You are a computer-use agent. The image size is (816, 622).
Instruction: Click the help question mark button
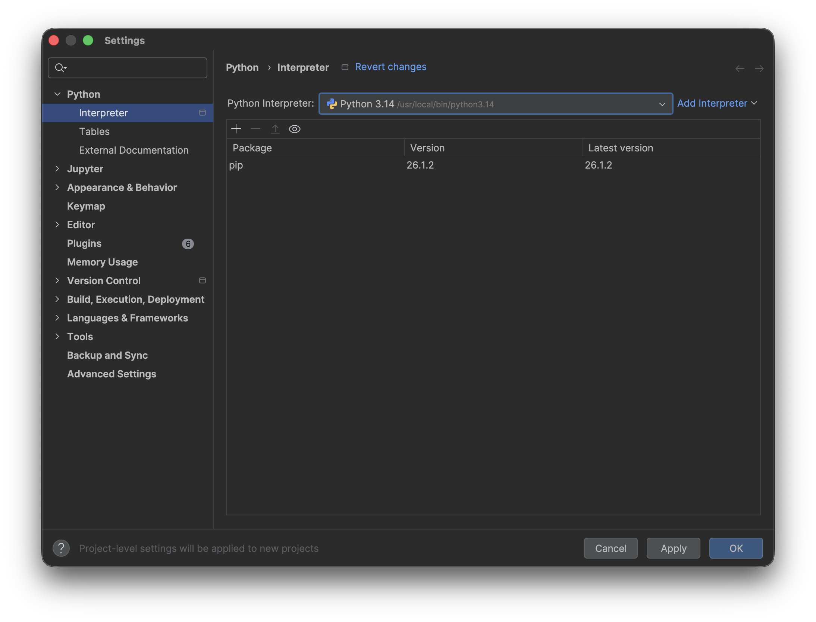[x=61, y=548]
